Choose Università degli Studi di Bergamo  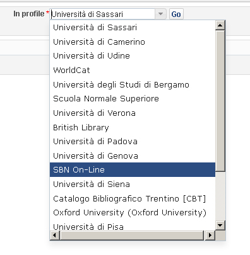pyautogui.click(x=133, y=85)
